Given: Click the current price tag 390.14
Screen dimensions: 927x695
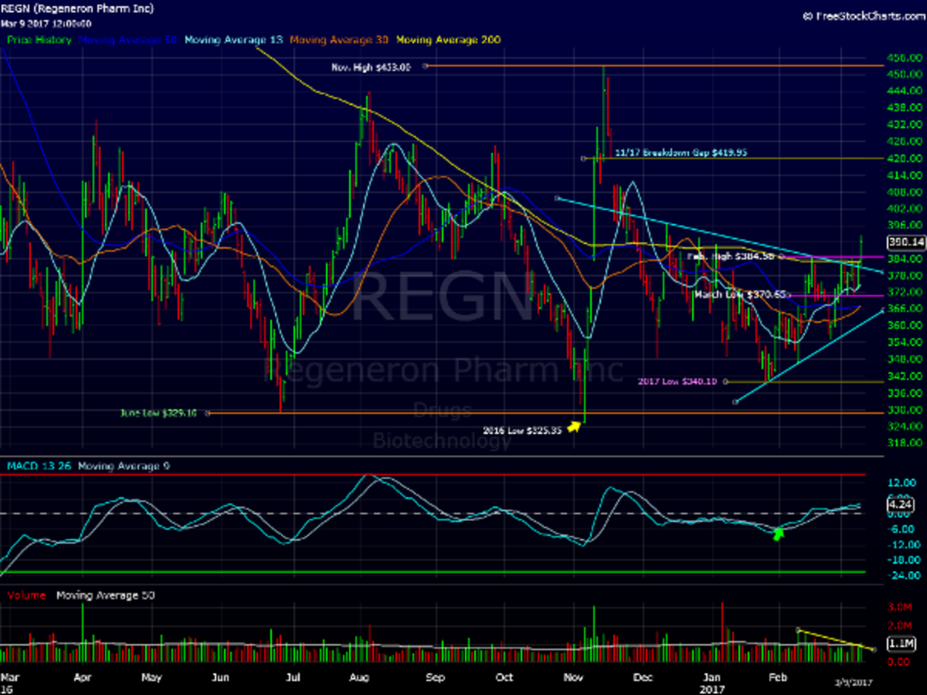Looking at the screenshot, I should [905, 241].
